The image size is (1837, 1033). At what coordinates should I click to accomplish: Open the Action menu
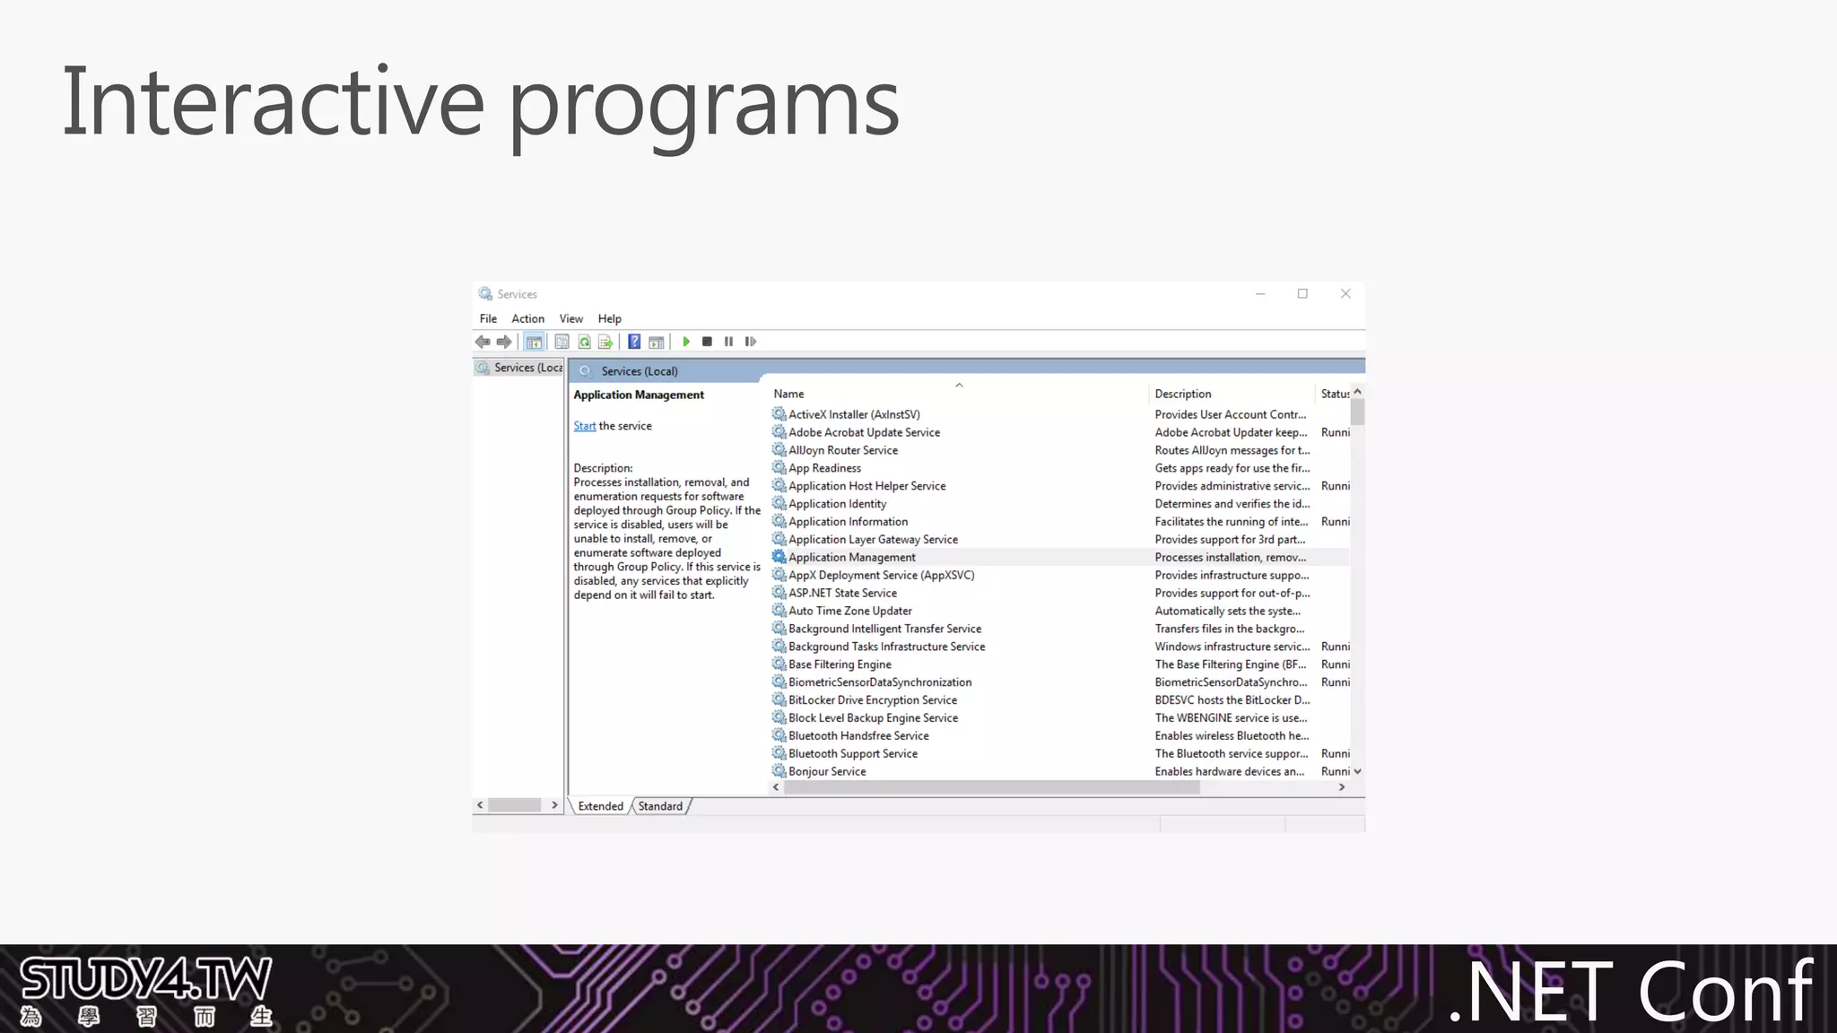[x=527, y=318]
